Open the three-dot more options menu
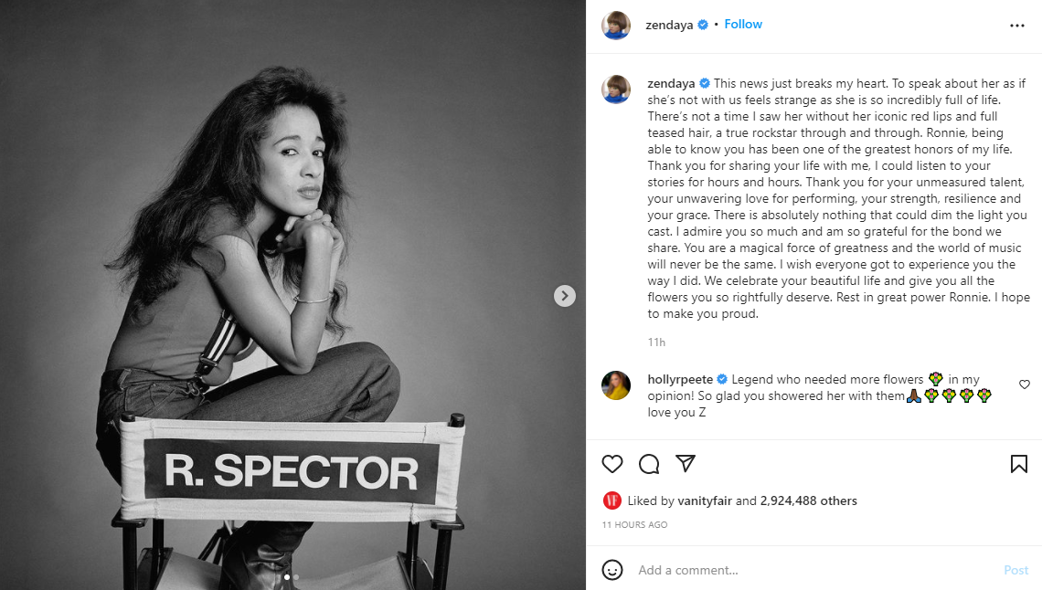 pyautogui.click(x=1017, y=26)
